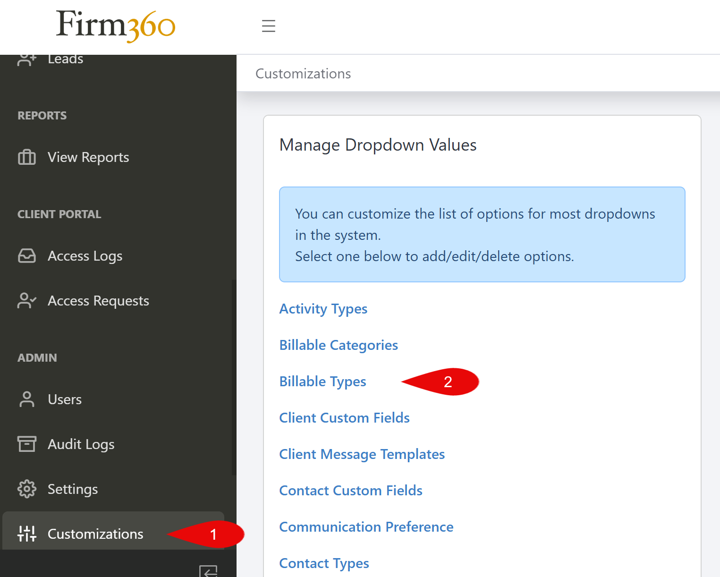This screenshot has height=577, width=720.
Task: Select the Access Requests person-check icon
Action: pyautogui.click(x=26, y=300)
